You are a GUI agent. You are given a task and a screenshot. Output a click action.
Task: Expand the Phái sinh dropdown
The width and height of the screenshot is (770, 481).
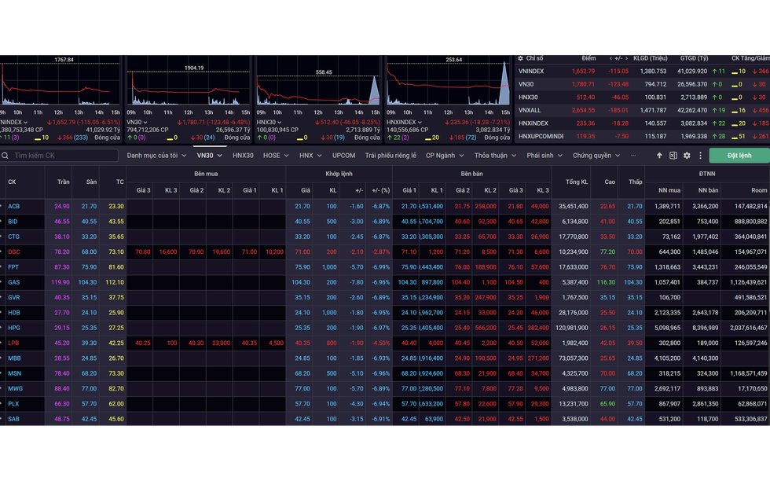tap(544, 156)
